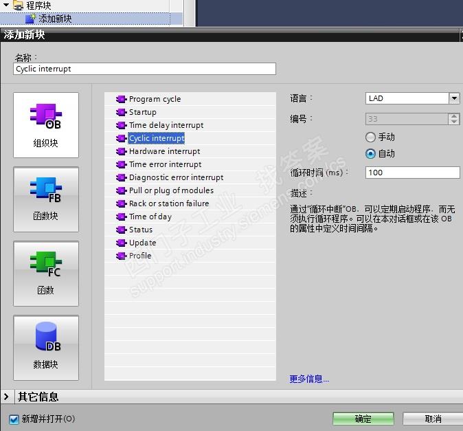
Task: Click the Time delay interrupt OB icon
Action: pyautogui.click(x=121, y=125)
